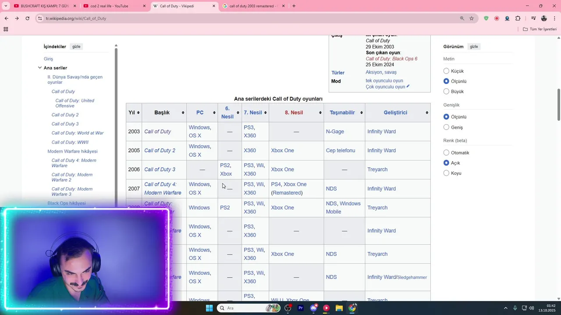Select Otomatik color mode
This screenshot has height=315, width=561.
446,153
